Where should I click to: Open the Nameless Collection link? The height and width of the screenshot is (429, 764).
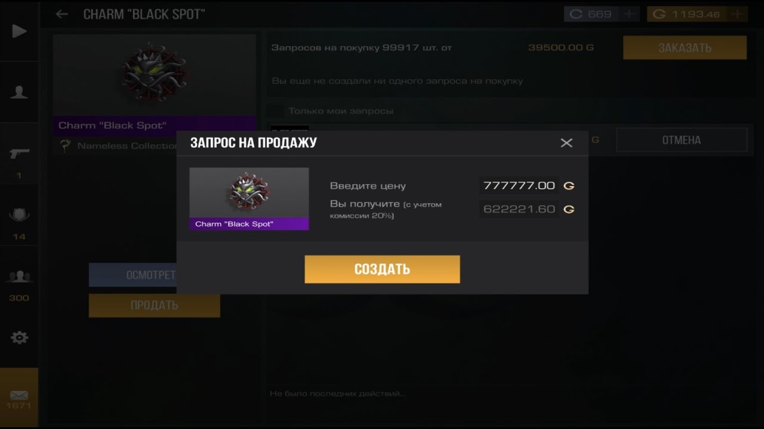(x=128, y=146)
